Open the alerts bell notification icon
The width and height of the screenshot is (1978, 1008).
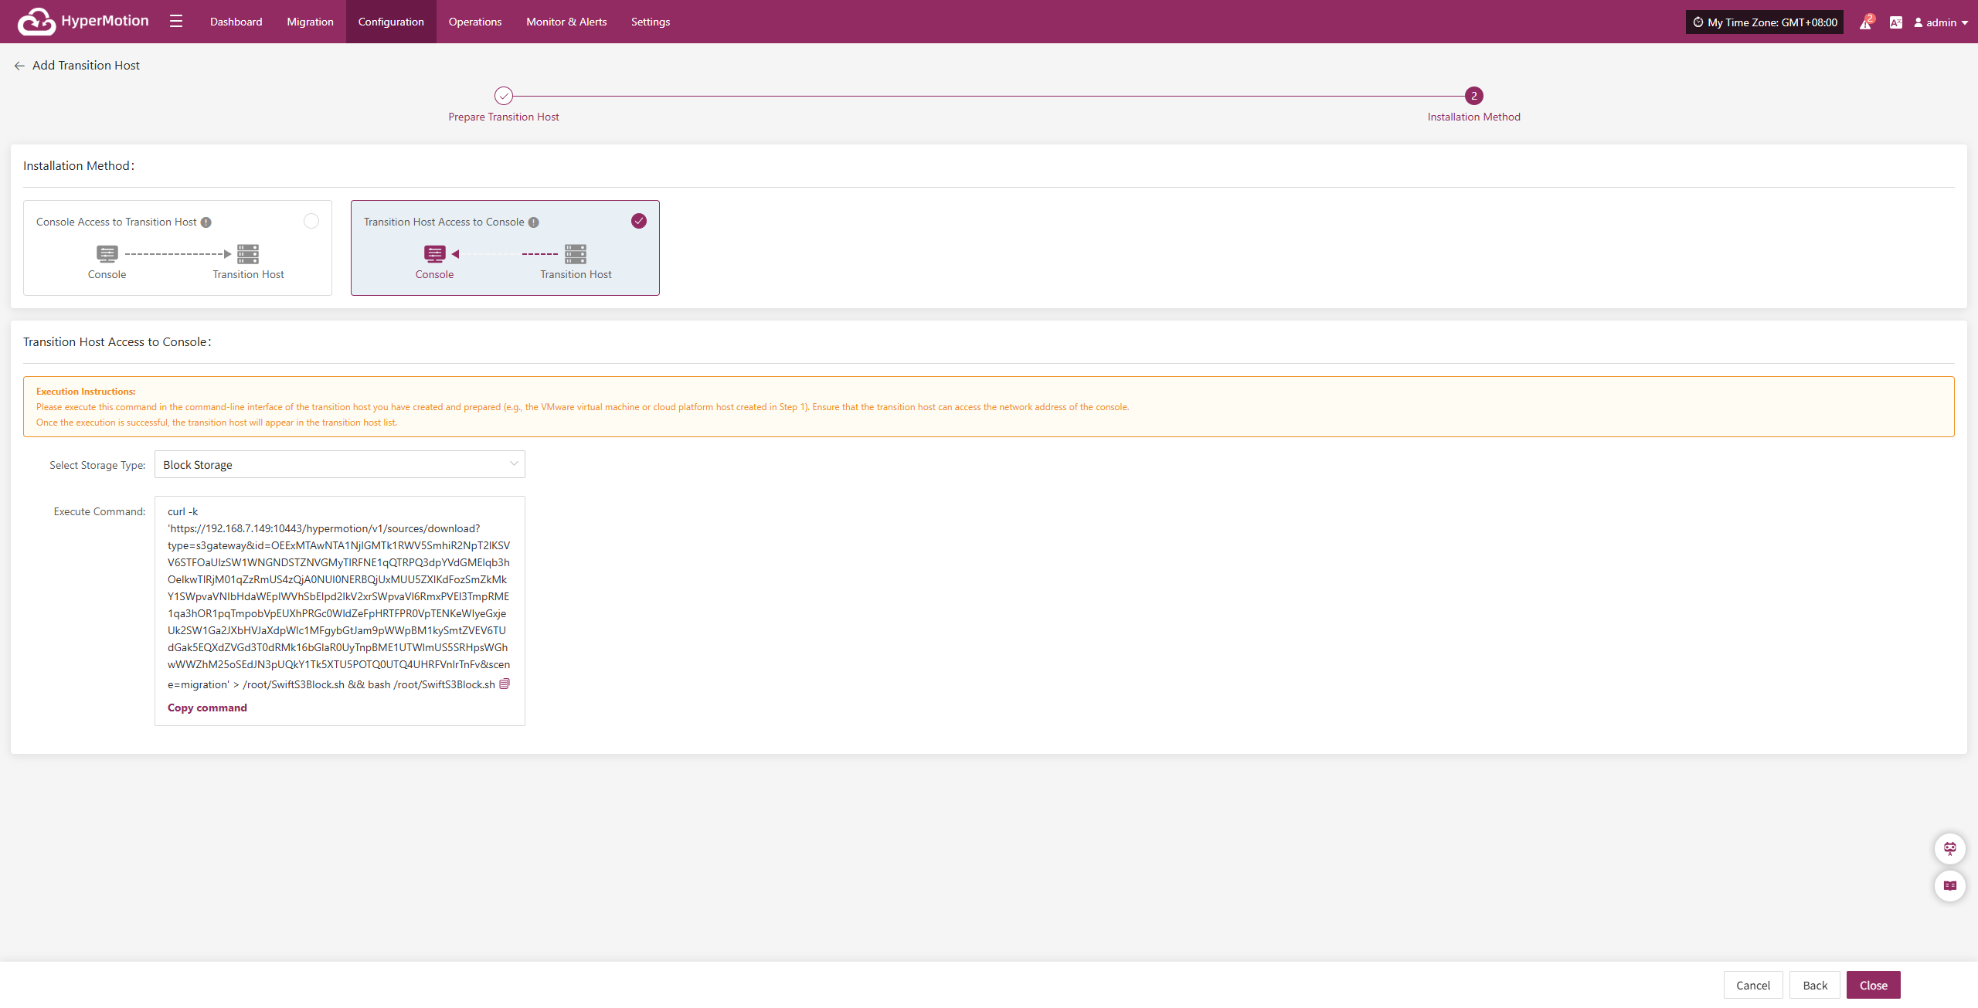tap(1865, 22)
